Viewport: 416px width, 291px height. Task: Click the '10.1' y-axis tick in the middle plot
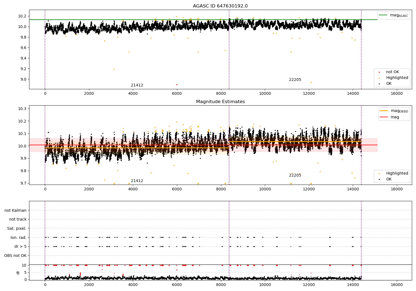[22, 134]
